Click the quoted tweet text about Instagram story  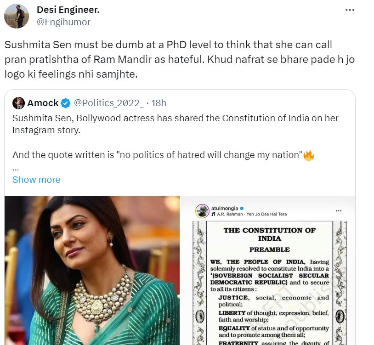click(x=175, y=124)
